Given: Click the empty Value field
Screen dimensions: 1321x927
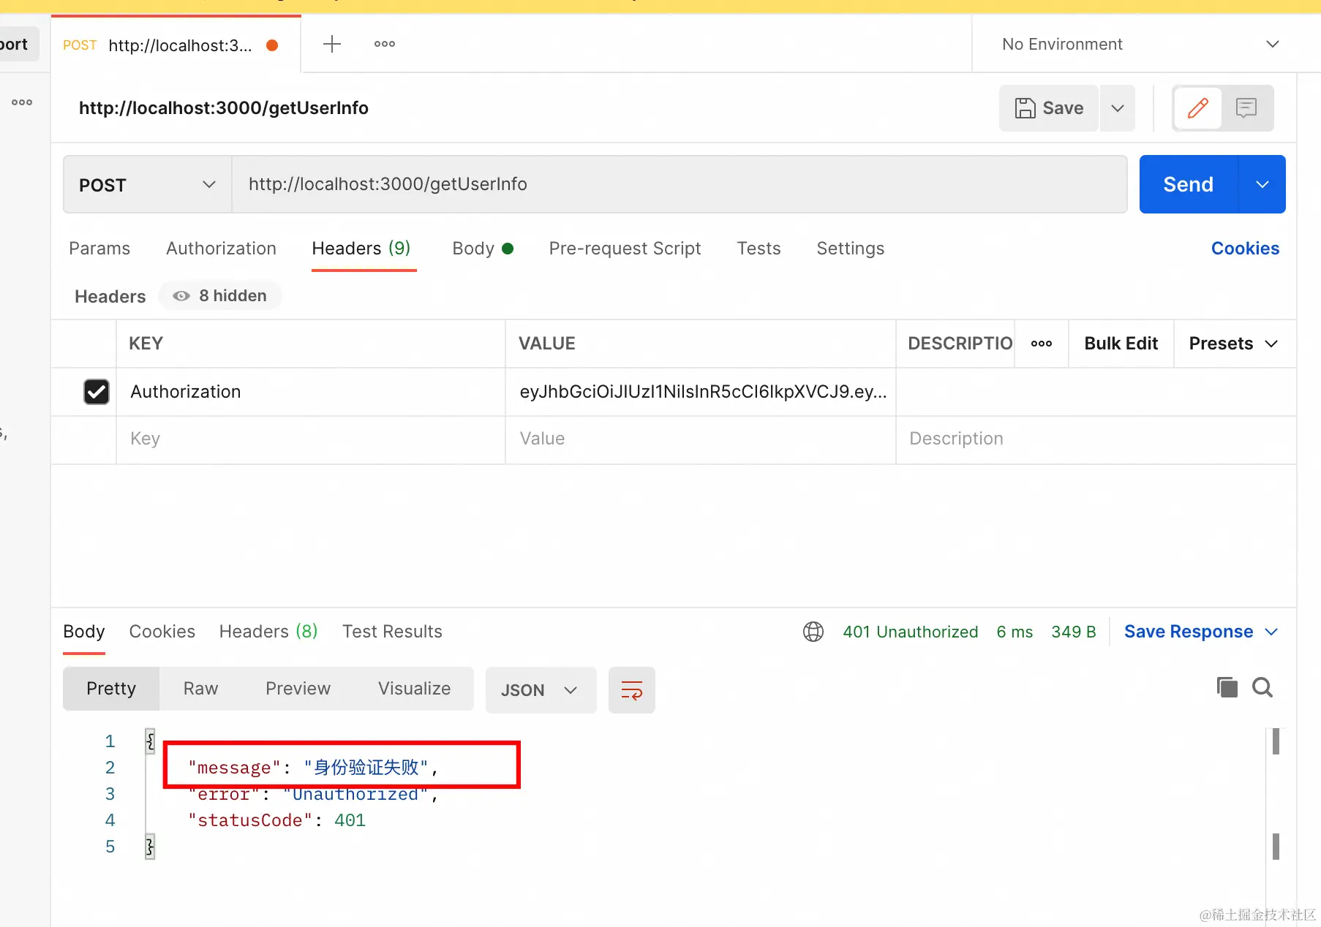Looking at the screenshot, I should (701, 439).
